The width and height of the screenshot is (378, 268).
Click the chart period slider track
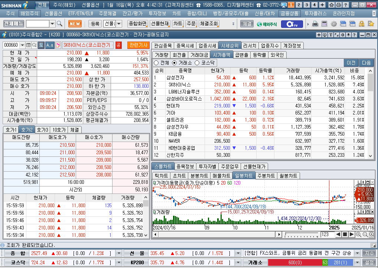(x=302, y=234)
